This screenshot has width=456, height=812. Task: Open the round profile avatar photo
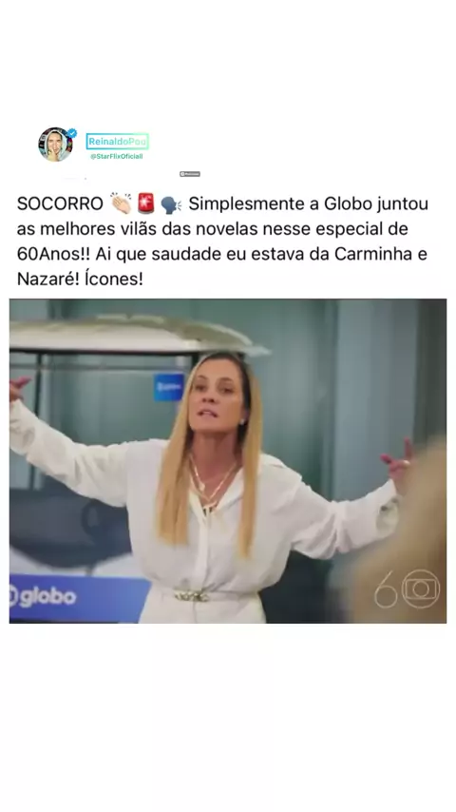(55, 144)
